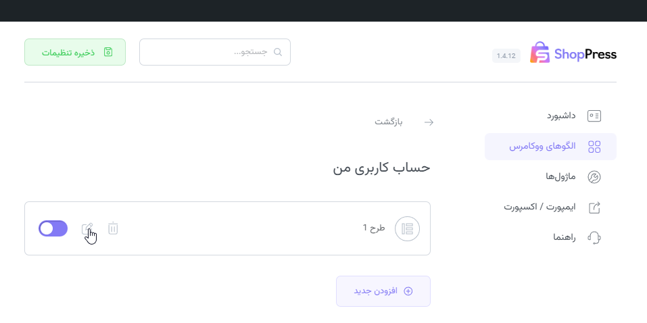The width and height of the screenshot is (647, 323).
Task: Click the trash delete icon for طرح 1
Action: point(113,228)
